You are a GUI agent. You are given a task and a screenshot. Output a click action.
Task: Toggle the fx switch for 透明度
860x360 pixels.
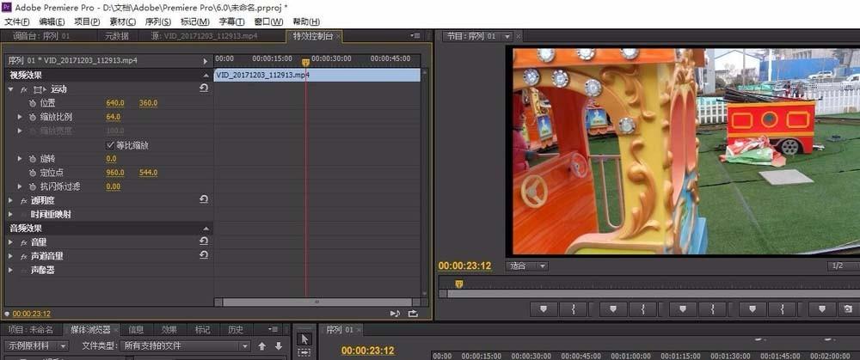pos(23,201)
